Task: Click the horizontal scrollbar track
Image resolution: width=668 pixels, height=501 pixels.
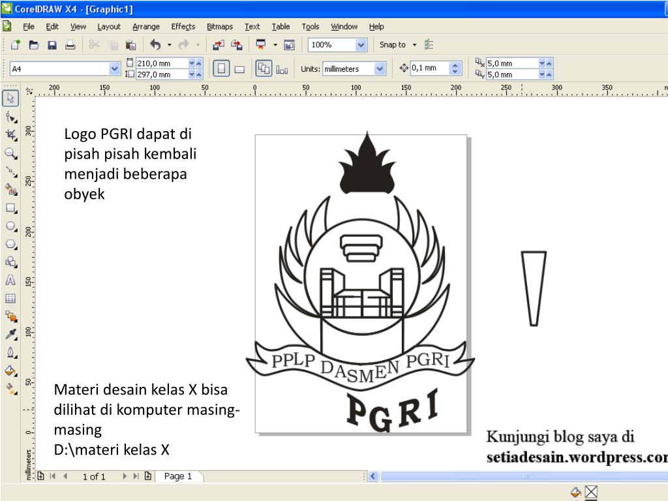Action: point(524,476)
